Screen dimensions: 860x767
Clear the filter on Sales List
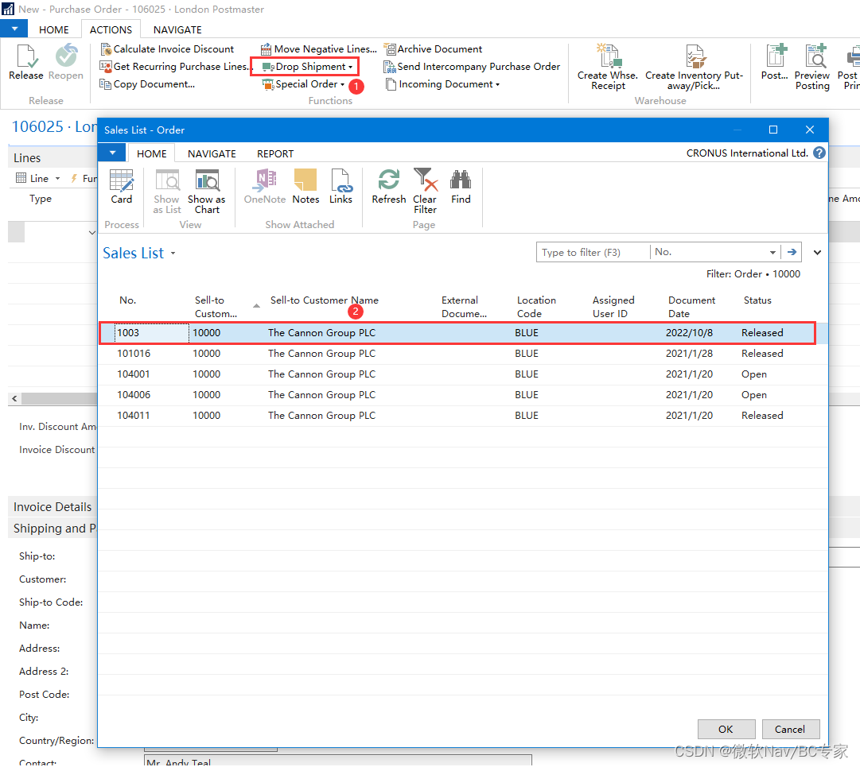click(x=425, y=189)
